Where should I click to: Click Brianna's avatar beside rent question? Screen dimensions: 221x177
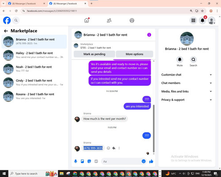[x=77, y=119]
